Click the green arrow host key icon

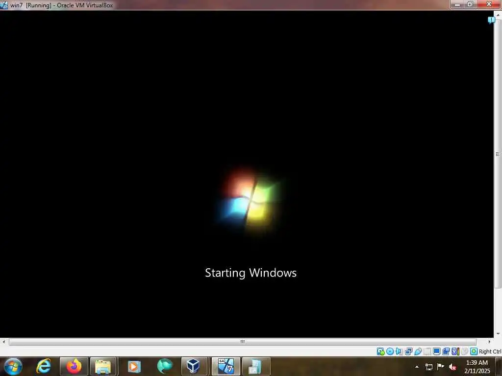pos(474,352)
